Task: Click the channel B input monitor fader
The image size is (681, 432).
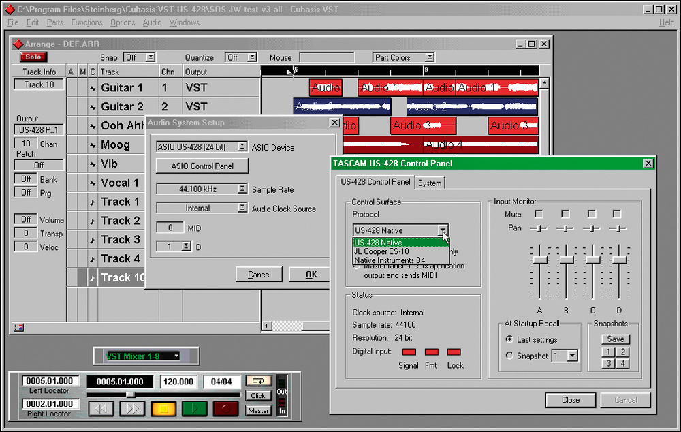Action: [x=566, y=260]
